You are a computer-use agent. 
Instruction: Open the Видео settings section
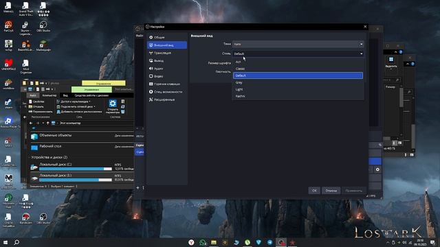coord(167,76)
